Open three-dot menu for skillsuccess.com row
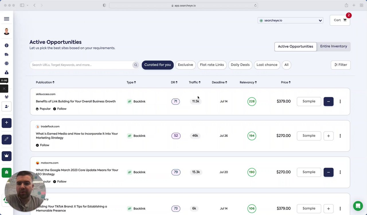This screenshot has width=367, height=215. [340, 101]
